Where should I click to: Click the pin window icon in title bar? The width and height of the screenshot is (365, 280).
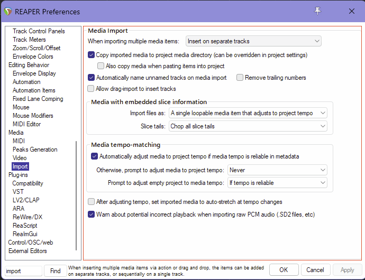pyautogui.click(x=317, y=11)
